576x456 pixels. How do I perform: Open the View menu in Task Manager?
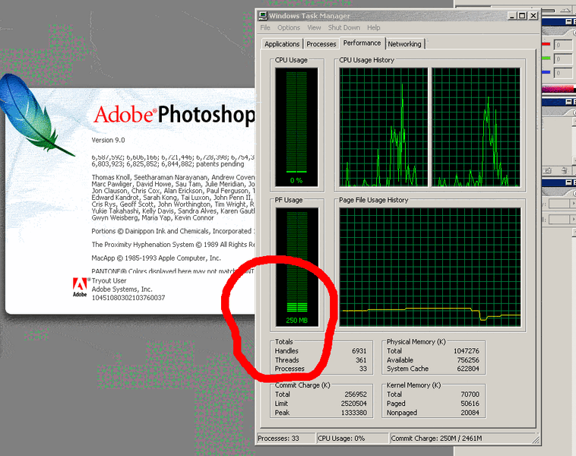(x=314, y=27)
